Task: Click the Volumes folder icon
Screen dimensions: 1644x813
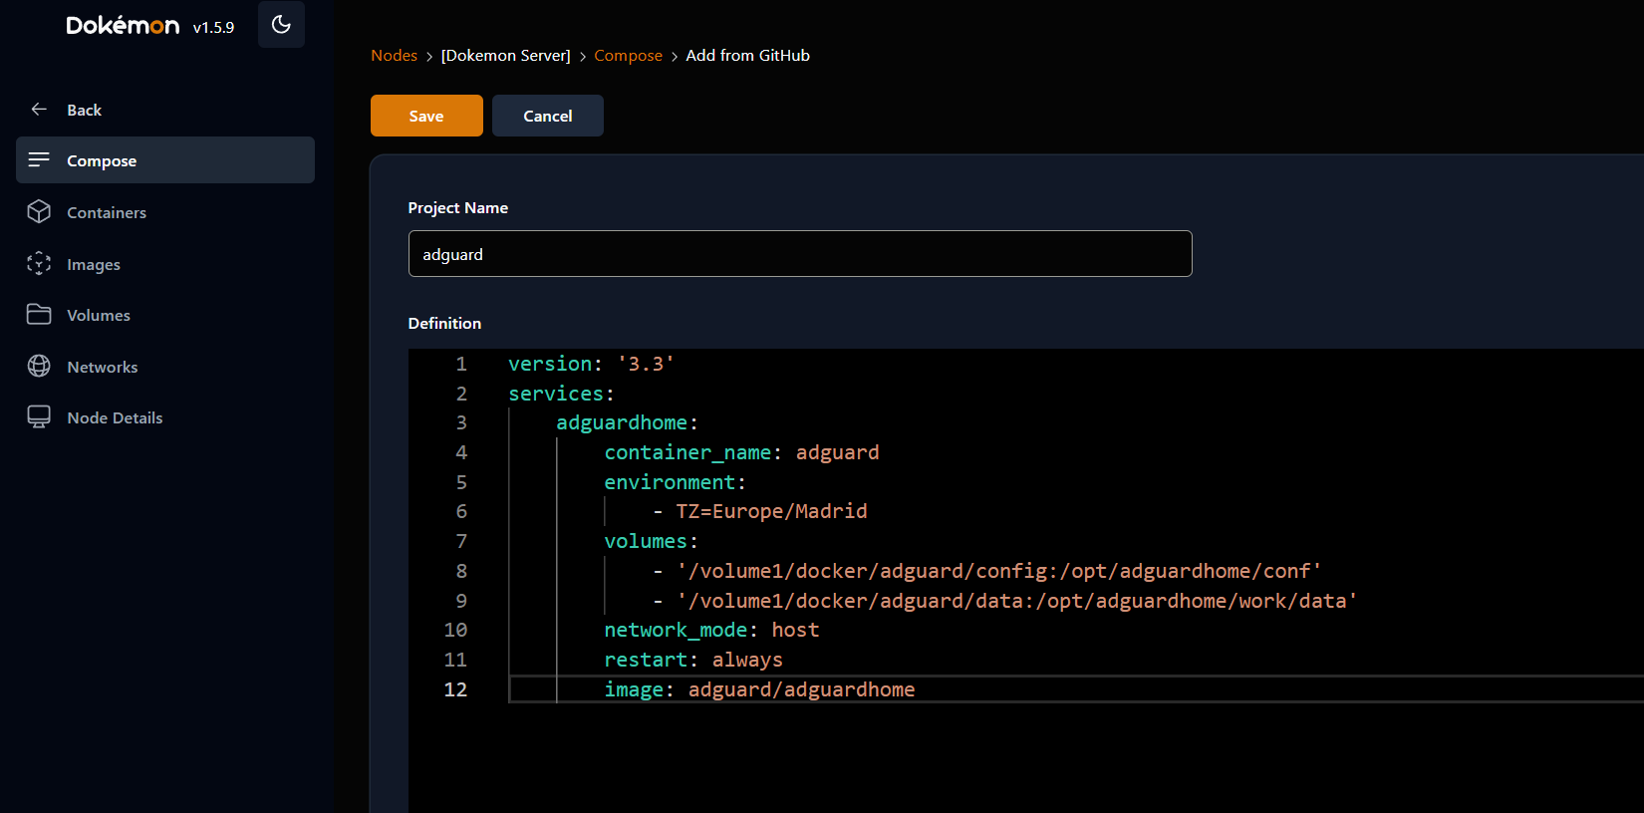Action: 39,315
